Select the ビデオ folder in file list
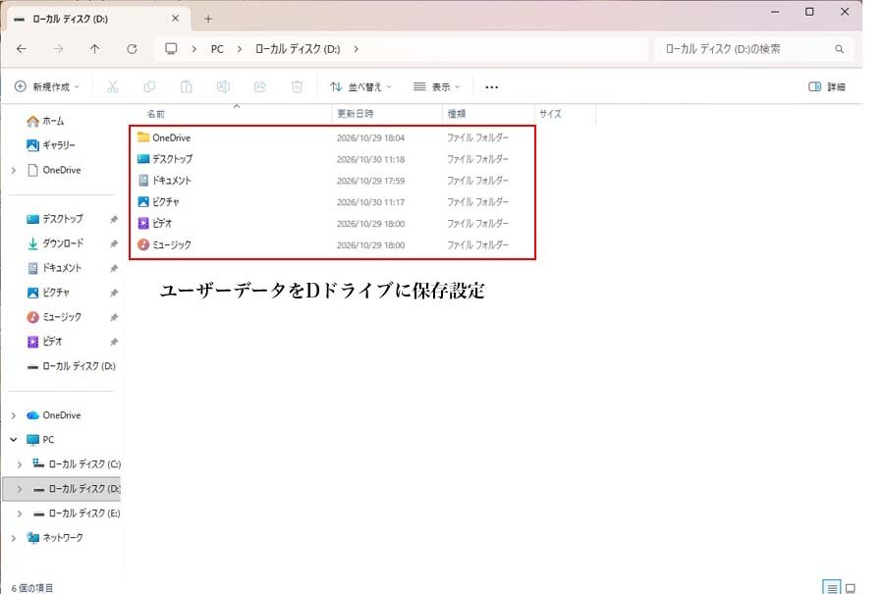Viewport: 884px width, 594px height. coord(332,223)
